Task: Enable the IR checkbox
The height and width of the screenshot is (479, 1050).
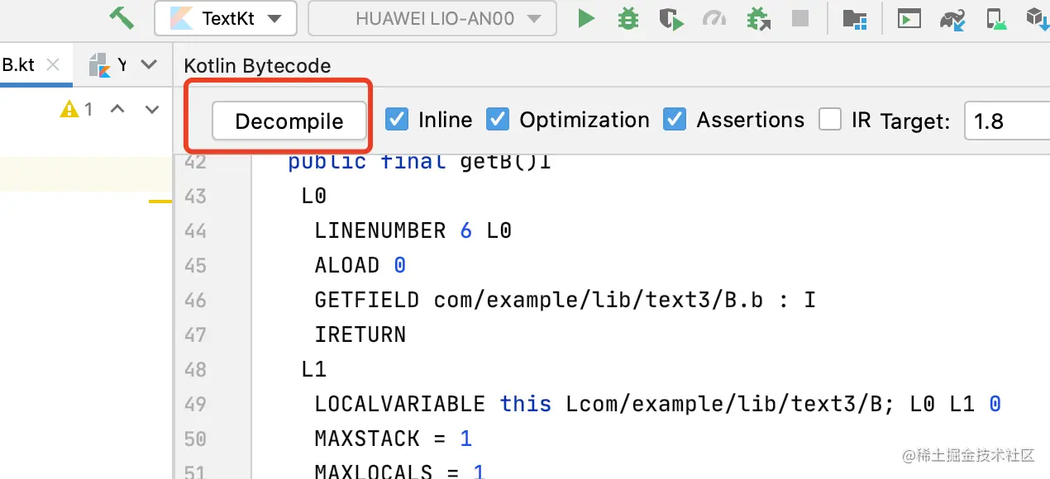Action: coord(830,120)
